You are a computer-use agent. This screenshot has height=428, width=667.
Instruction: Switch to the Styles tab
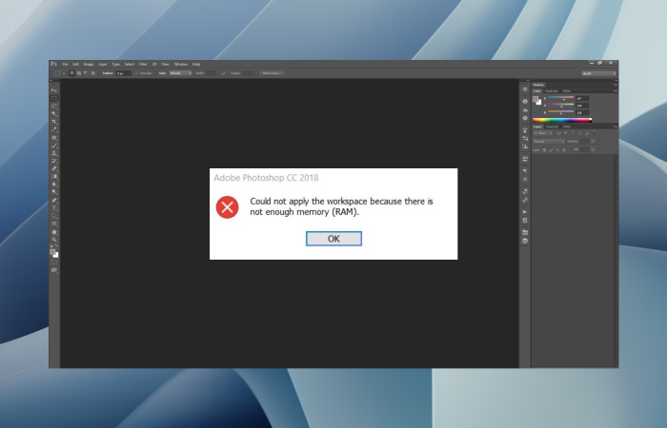[567, 91]
